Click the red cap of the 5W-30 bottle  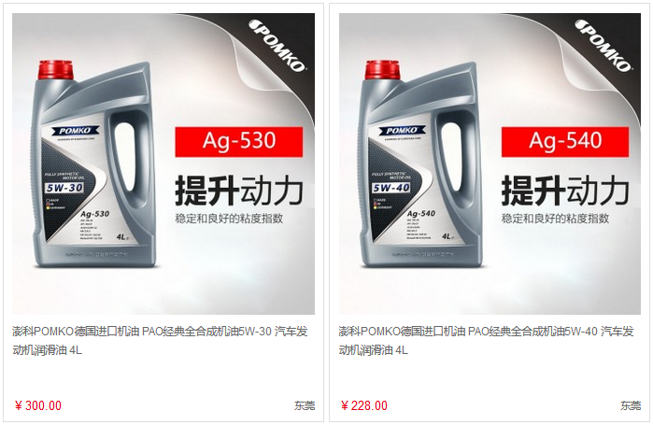[x=56, y=69]
